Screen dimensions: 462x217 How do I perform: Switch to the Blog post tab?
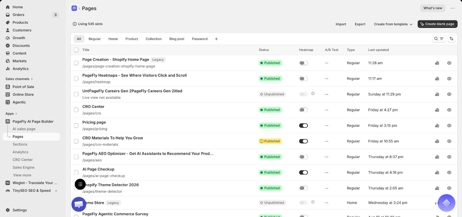(177, 39)
